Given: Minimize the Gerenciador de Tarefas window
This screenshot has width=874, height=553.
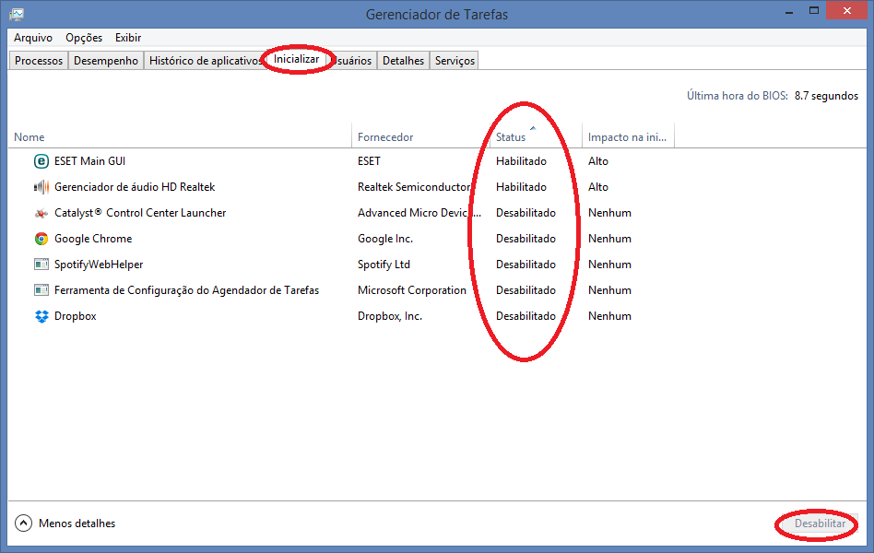Looking at the screenshot, I should tap(789, 11).
